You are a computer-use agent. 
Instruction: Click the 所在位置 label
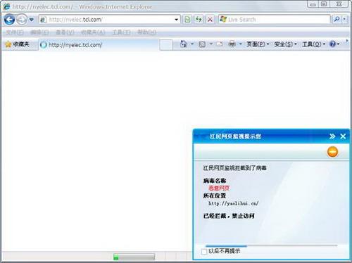215,195
